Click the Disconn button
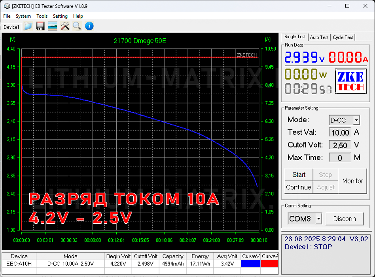The width and height of the screenshot is (375, 277). [345, 219]
